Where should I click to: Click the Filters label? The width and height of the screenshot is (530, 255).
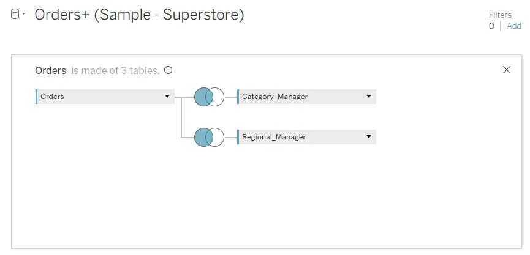click(x=500, y=15)
